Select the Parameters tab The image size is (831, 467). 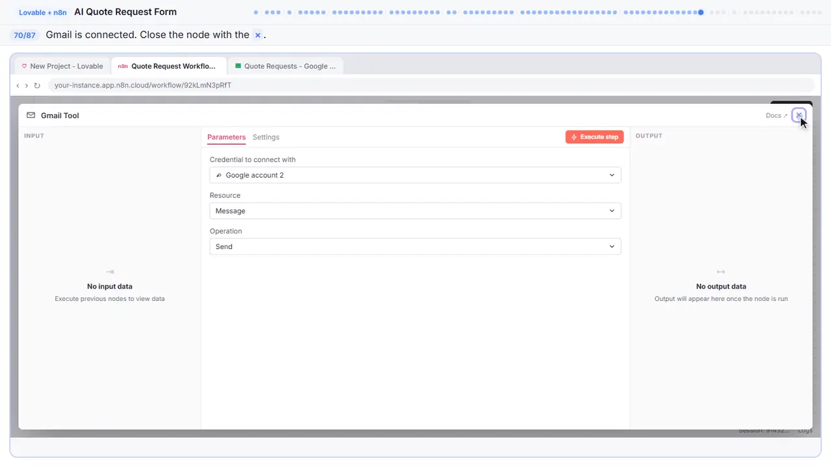227,137
